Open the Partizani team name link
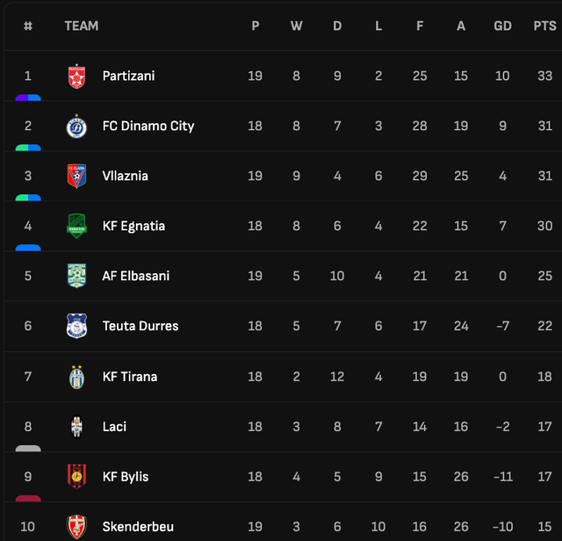562x541 pixels. point(129,76)
